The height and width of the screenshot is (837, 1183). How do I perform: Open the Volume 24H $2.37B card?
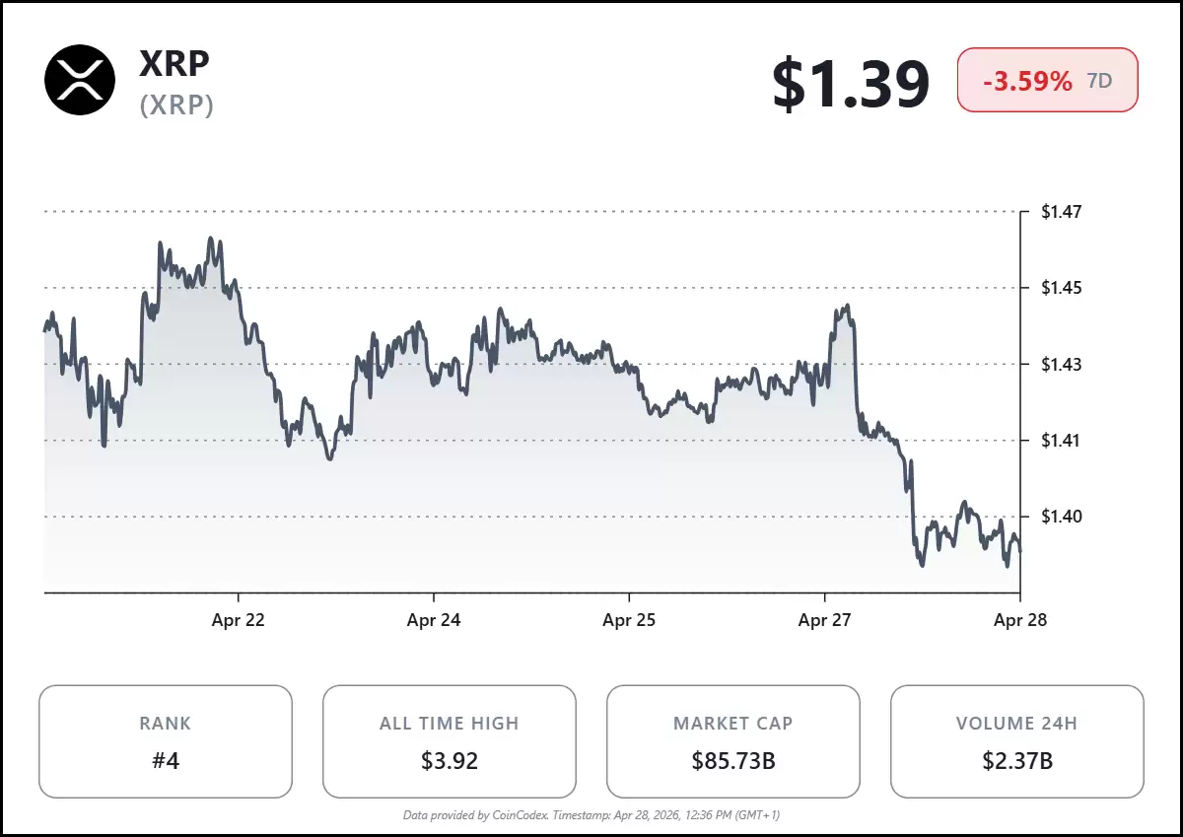[x=1016, y=740]
